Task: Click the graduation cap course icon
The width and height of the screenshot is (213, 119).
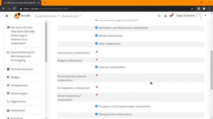Action: point(8,27)
